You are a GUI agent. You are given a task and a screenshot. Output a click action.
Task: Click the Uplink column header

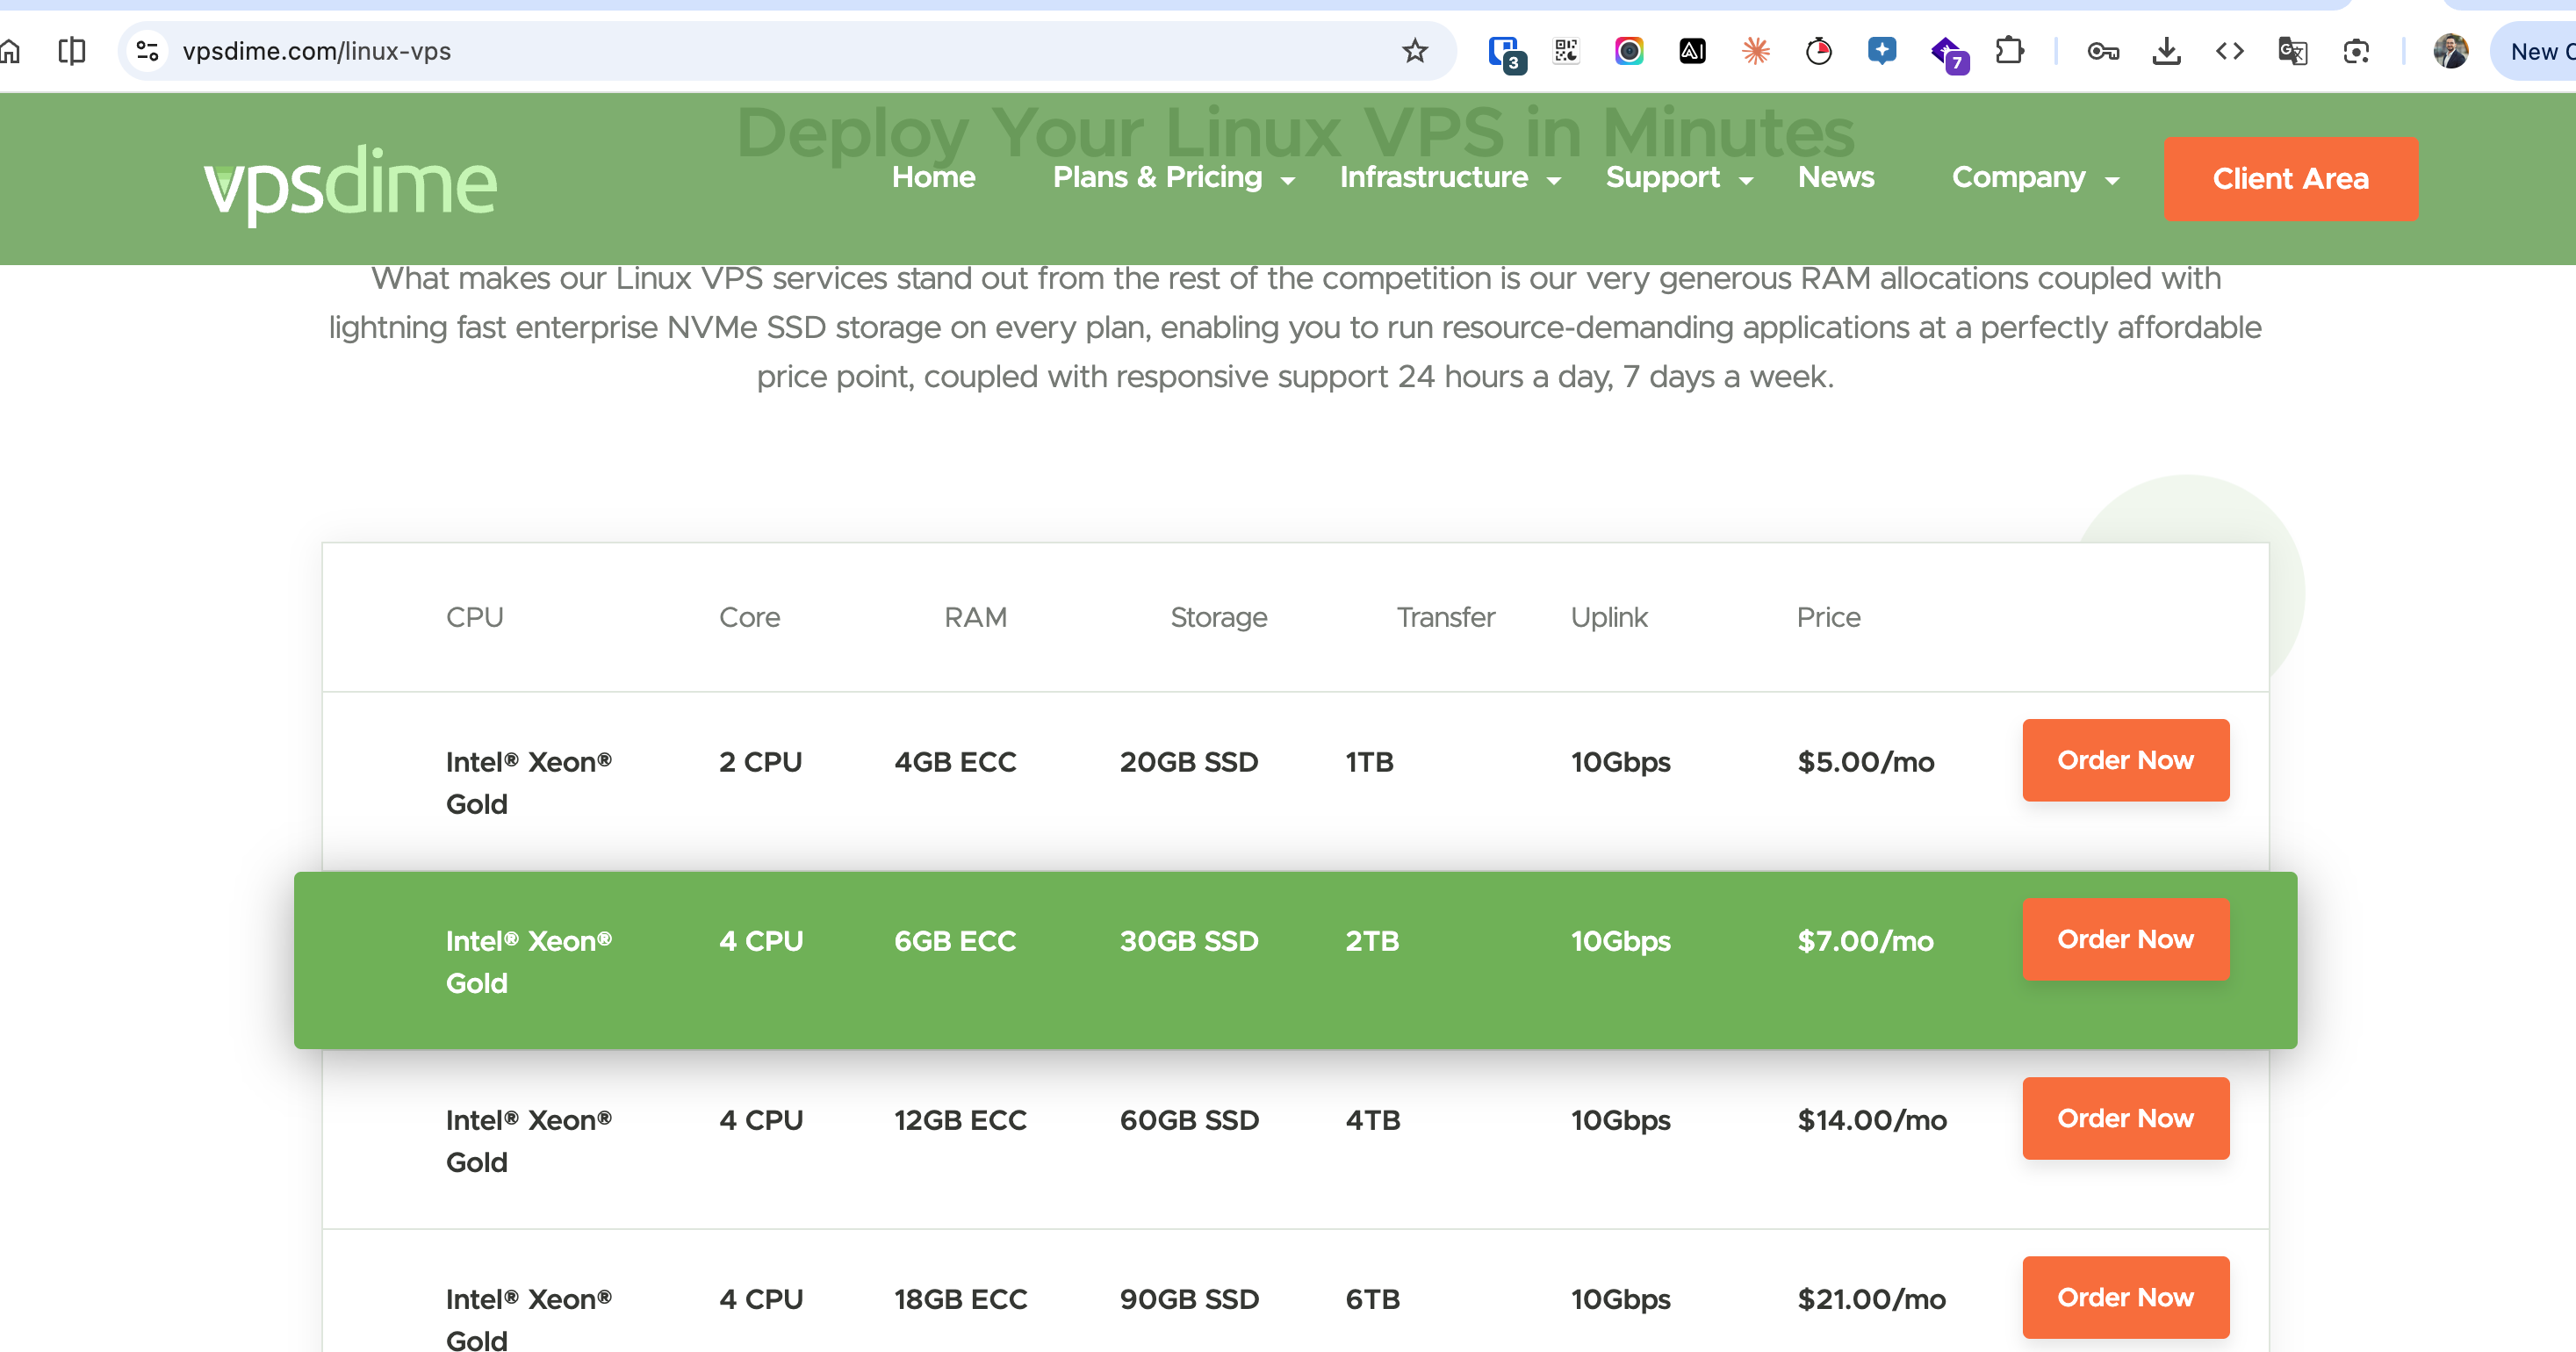[1608, 617]
